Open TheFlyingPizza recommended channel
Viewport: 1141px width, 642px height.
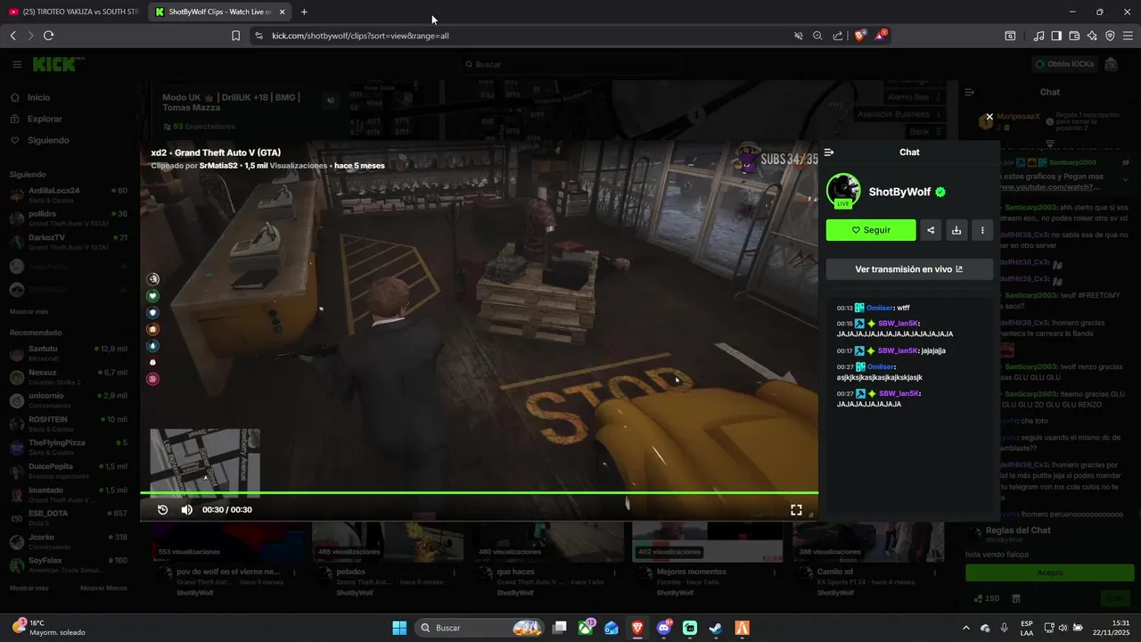click(68, 447)
